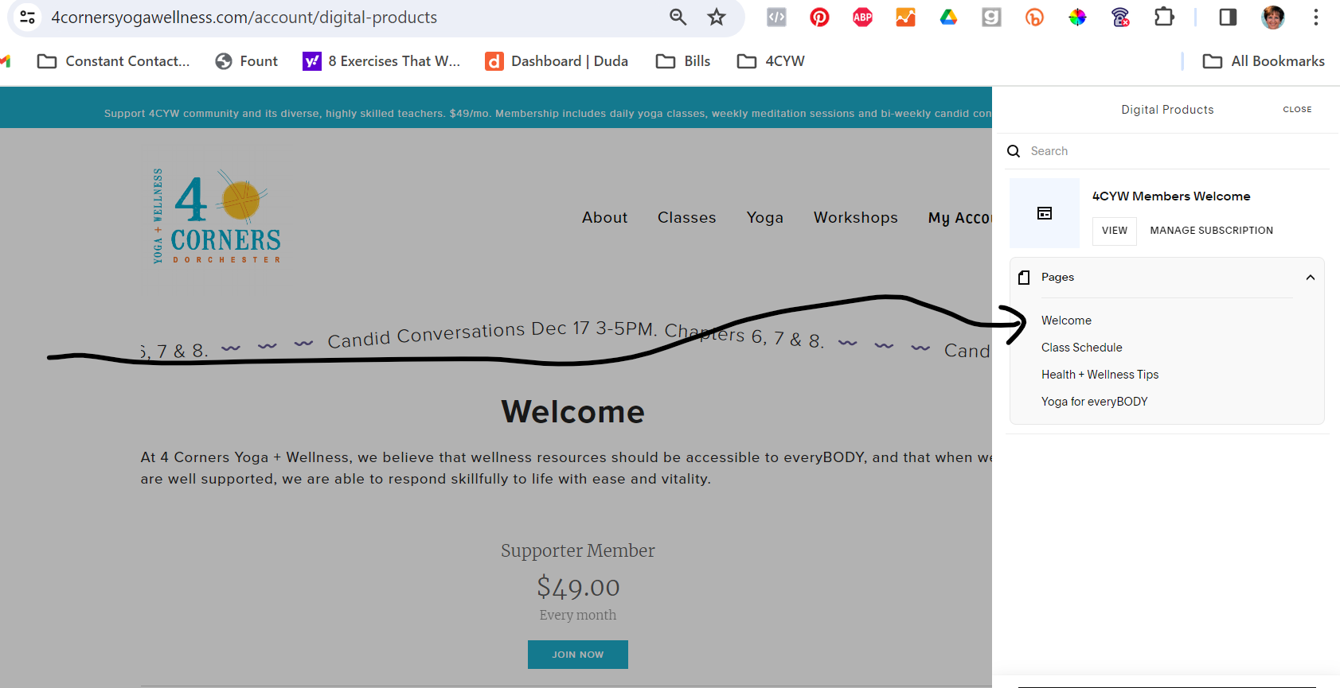
Task: Click the search magnifier icon in panel
Action: pos(1014,151)
